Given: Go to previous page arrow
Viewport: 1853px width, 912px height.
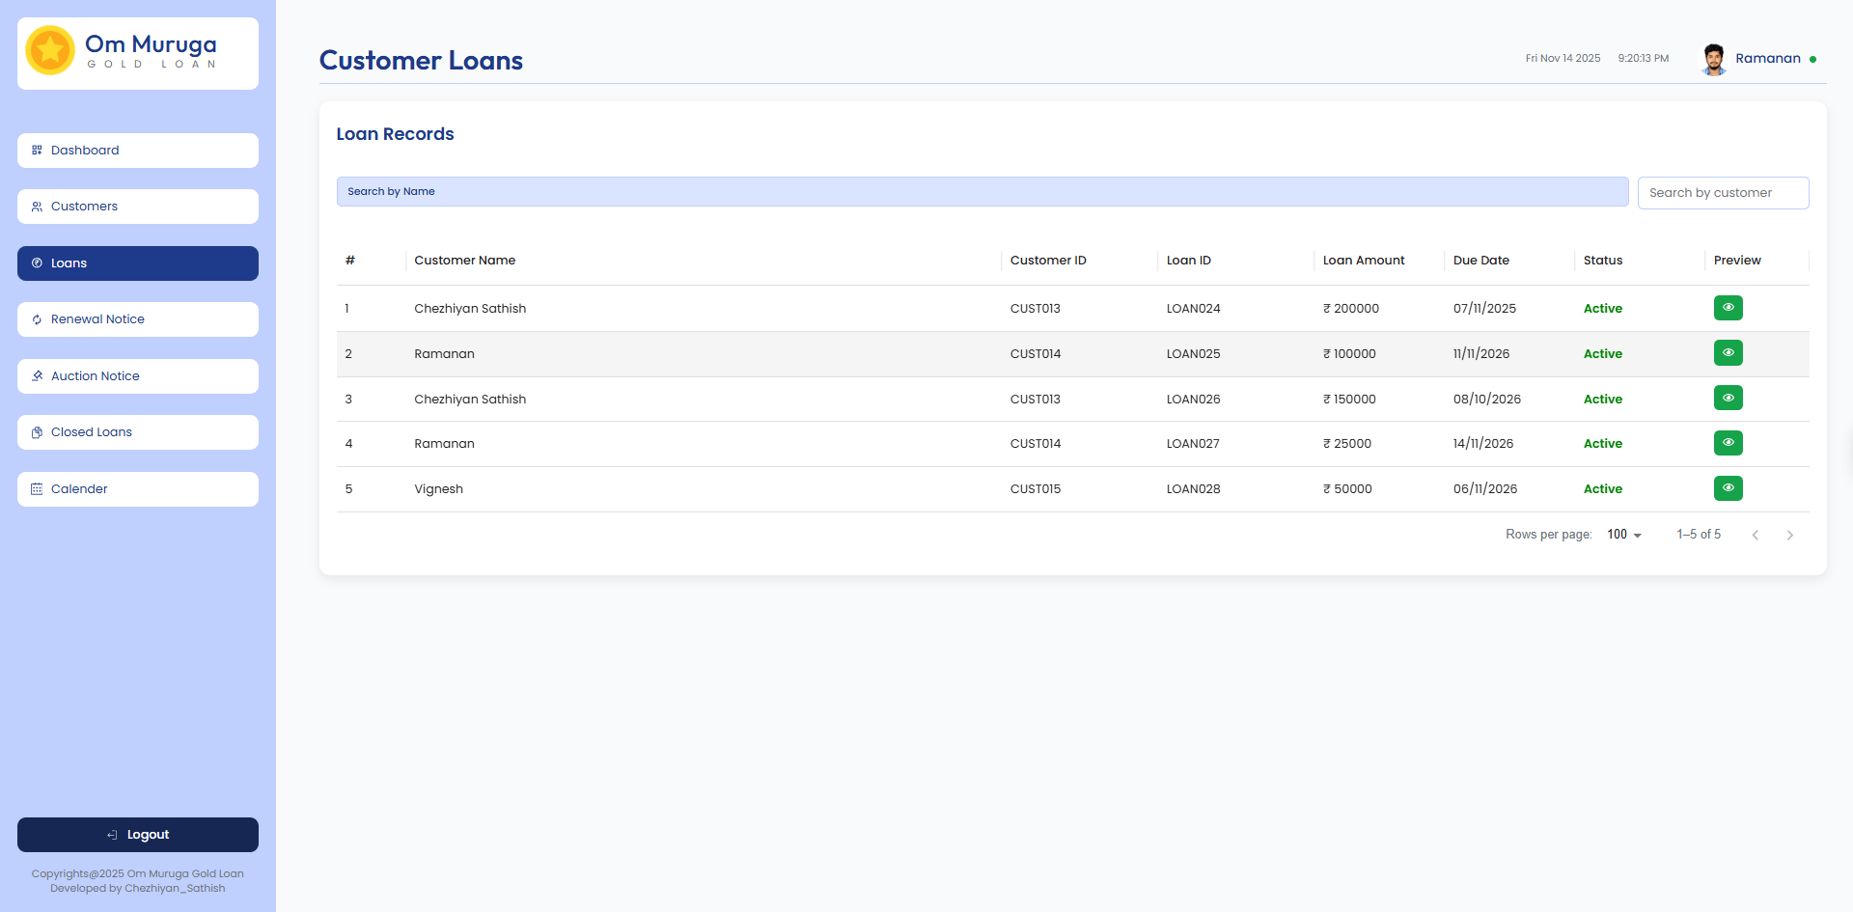Looking at the screenshot, I should [1755, 535].
